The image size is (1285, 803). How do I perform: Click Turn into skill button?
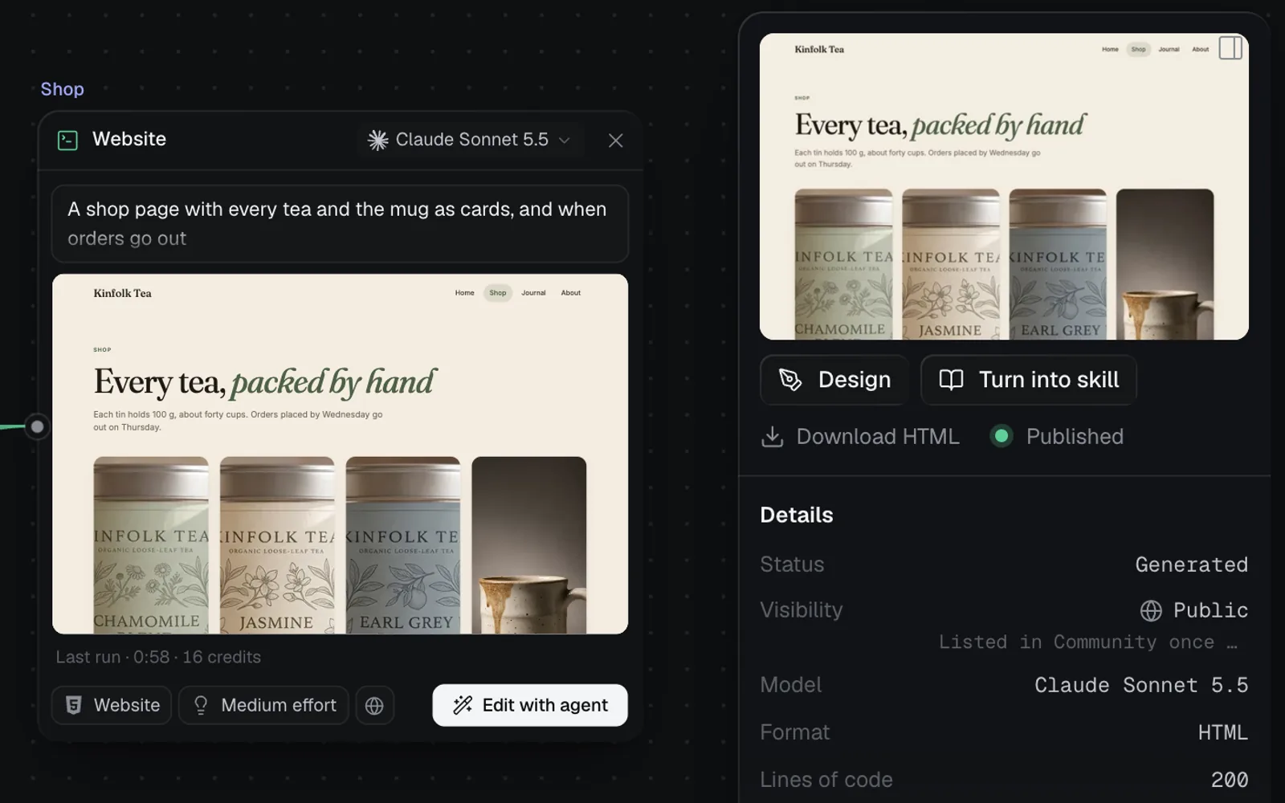[1029, 380]
